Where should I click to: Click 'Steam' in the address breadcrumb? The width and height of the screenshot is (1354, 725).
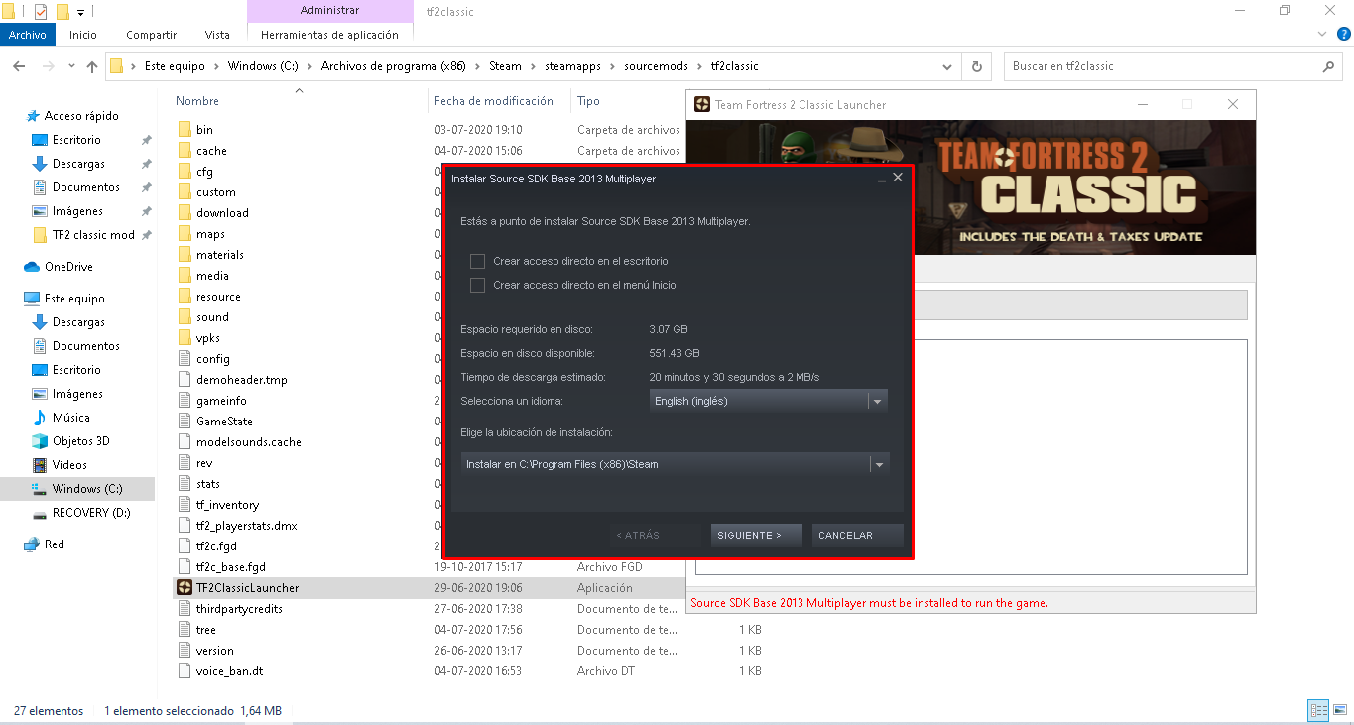[x=505, y=66]
